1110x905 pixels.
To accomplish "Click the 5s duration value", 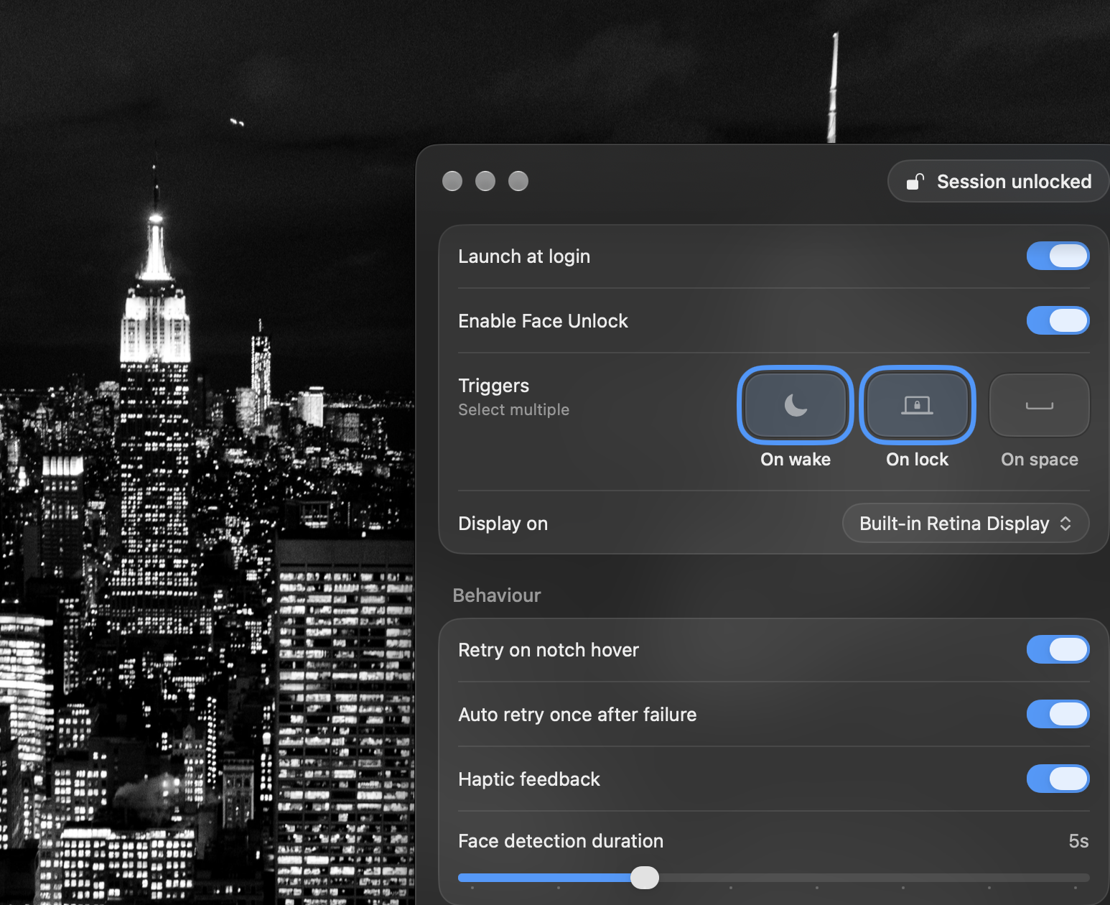I will pos(1078,841).
